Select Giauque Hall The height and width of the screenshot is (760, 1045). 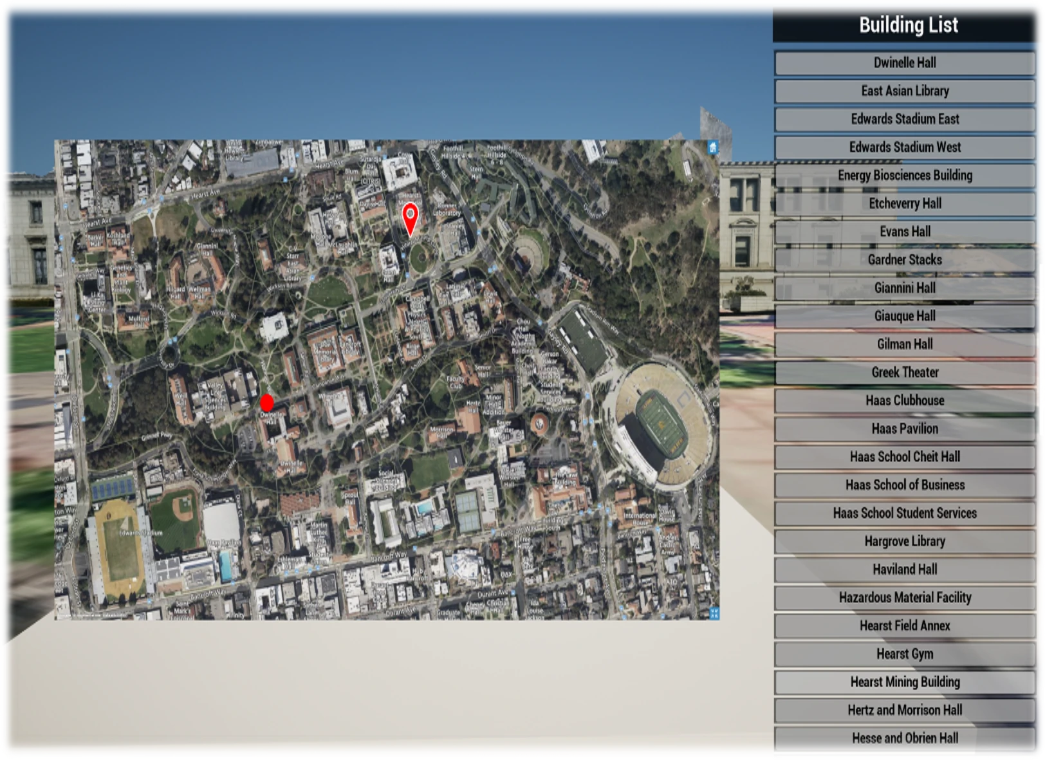(x=904, y=316)
